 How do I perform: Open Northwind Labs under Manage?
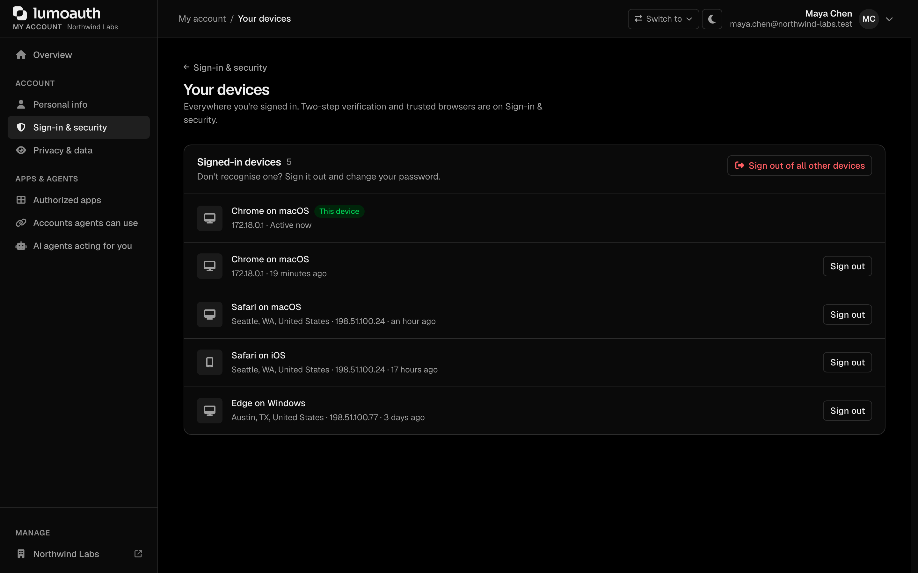[79, 554]
